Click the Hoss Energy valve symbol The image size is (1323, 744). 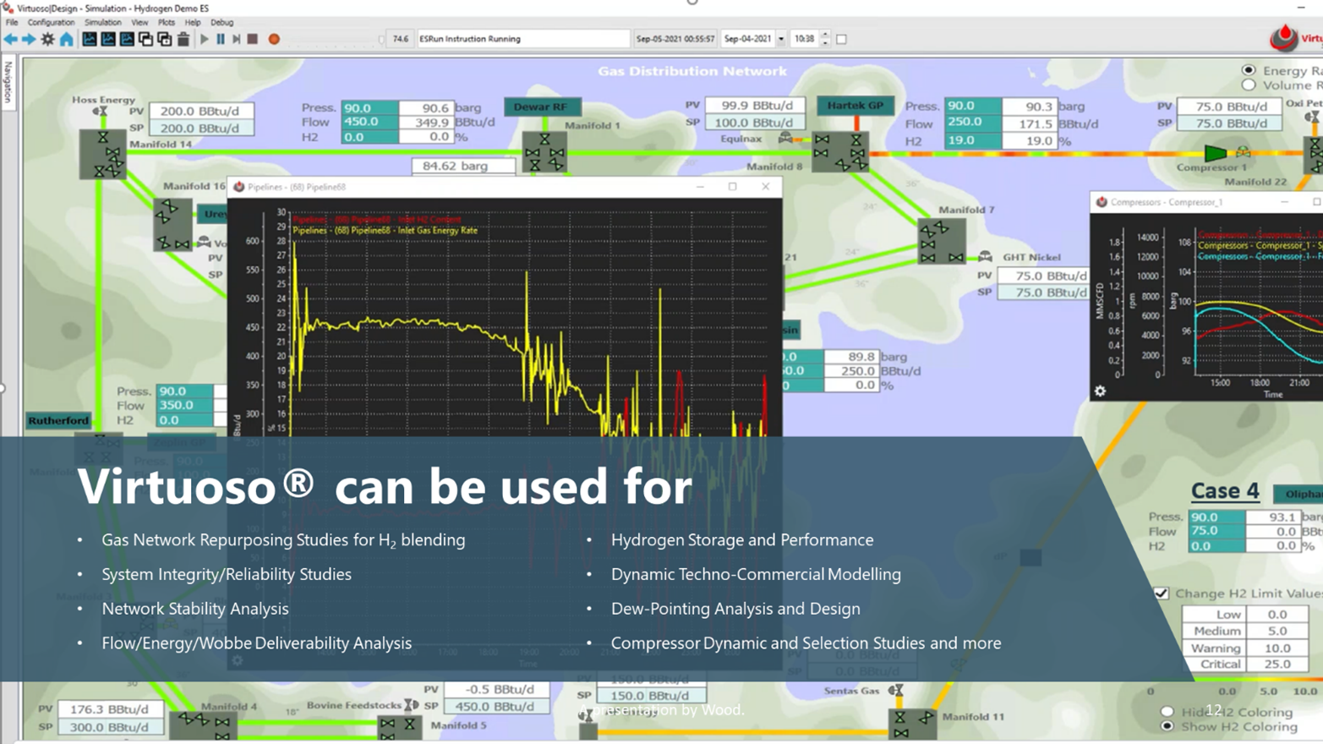coord(100,111)
